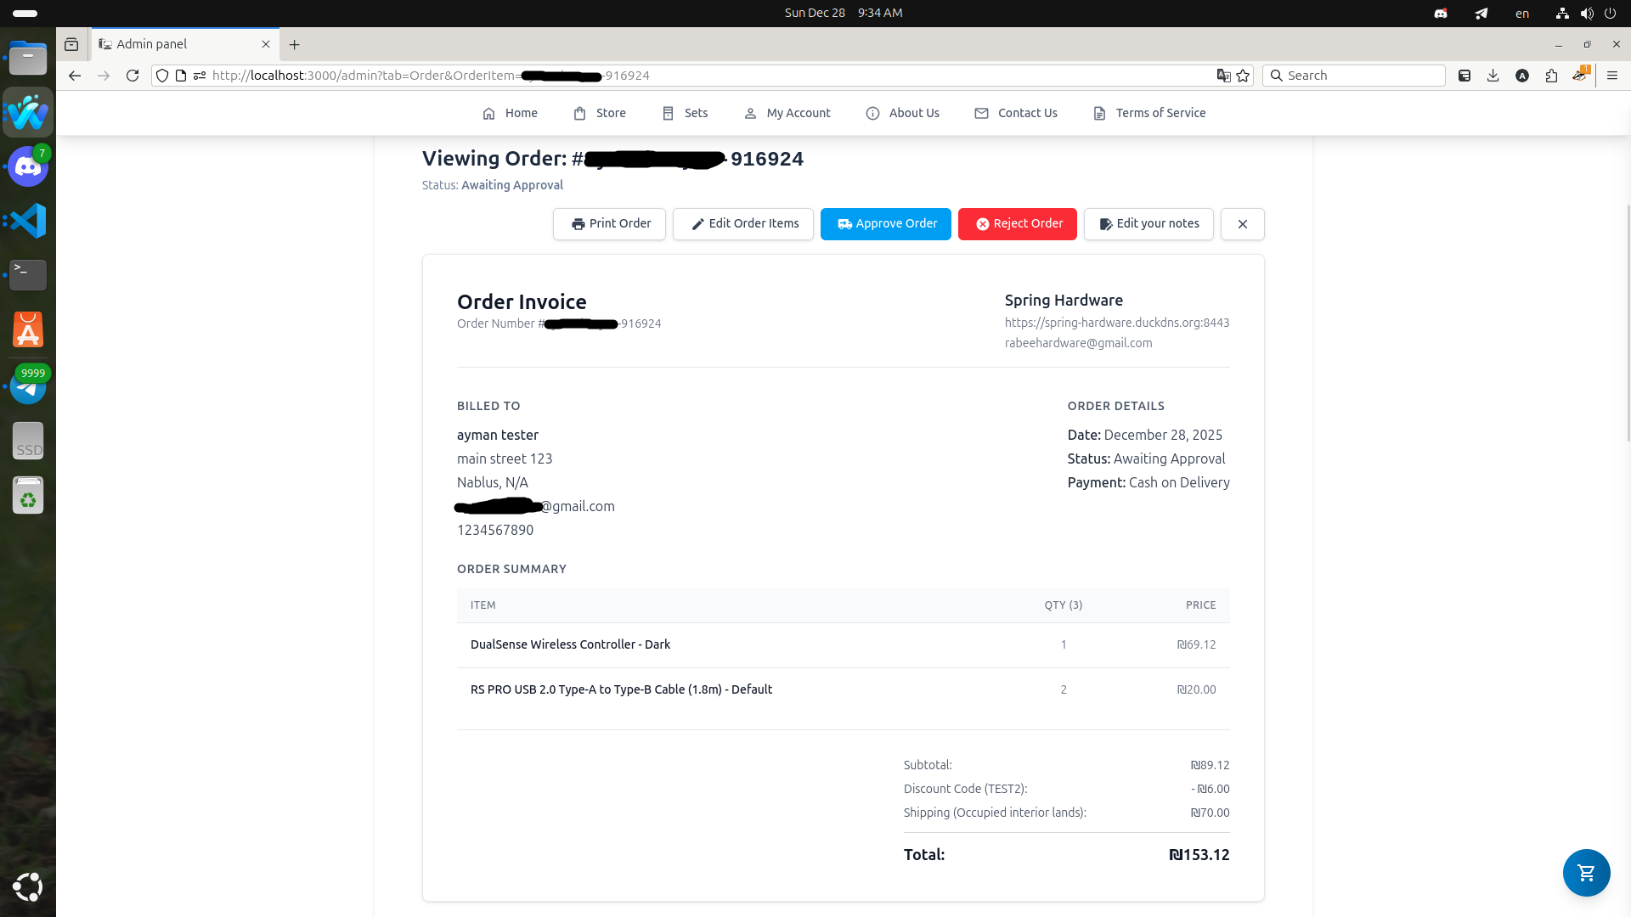Click the floating shopping cart button

click(x=1585, y=873)
